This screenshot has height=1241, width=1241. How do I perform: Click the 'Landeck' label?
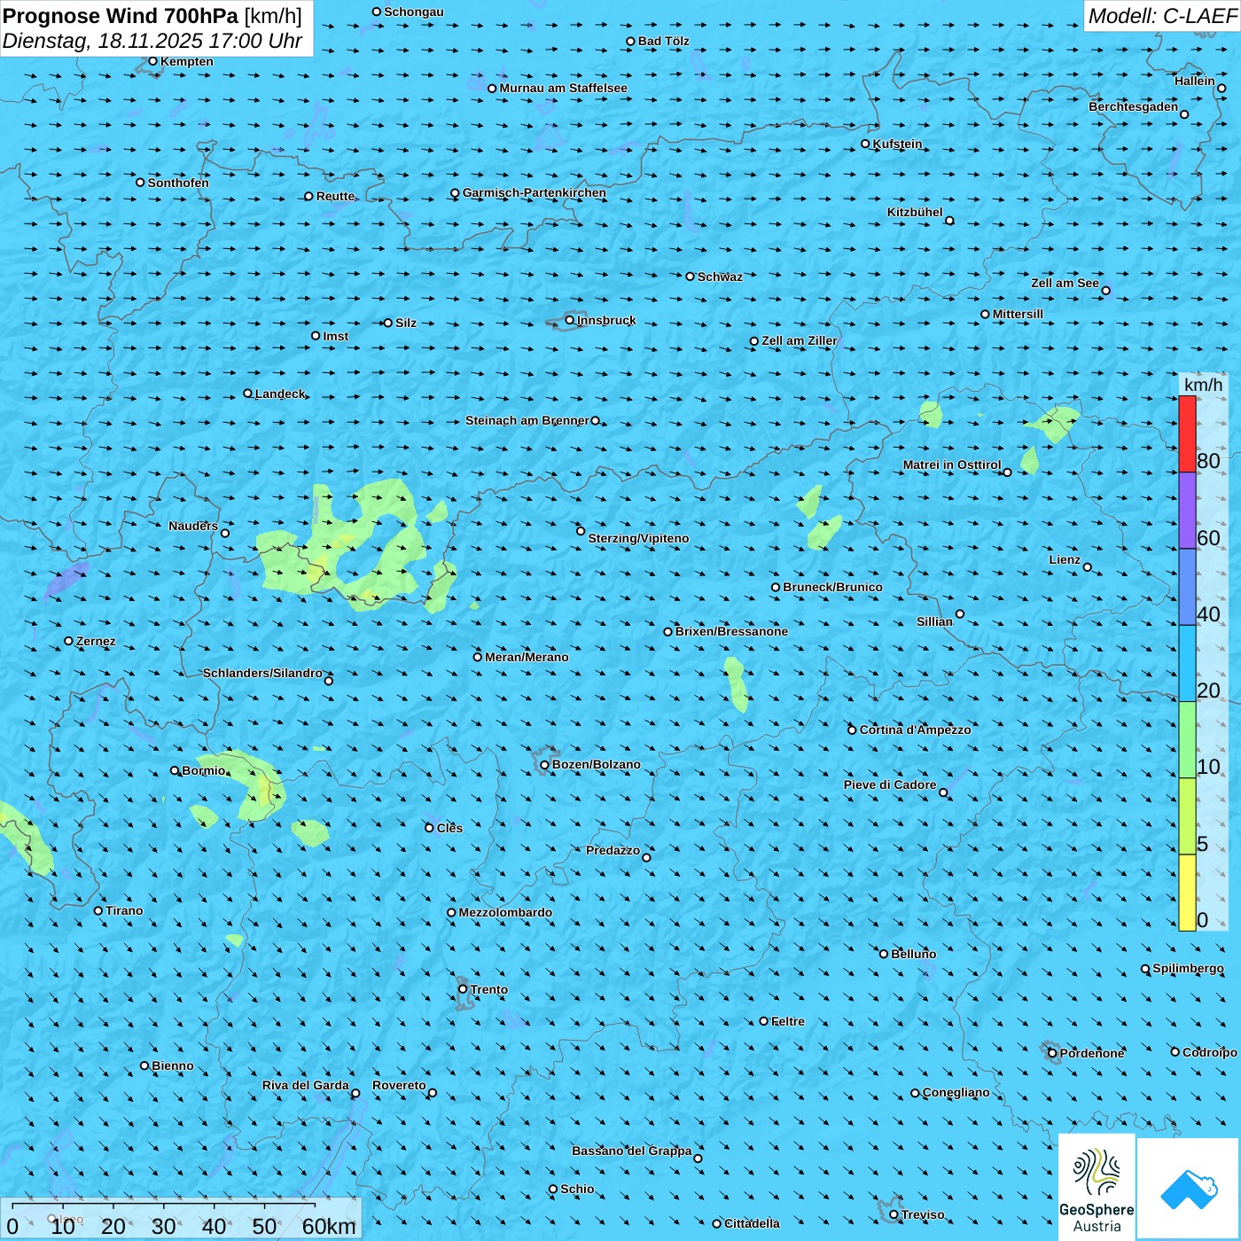tap(280, 394)
